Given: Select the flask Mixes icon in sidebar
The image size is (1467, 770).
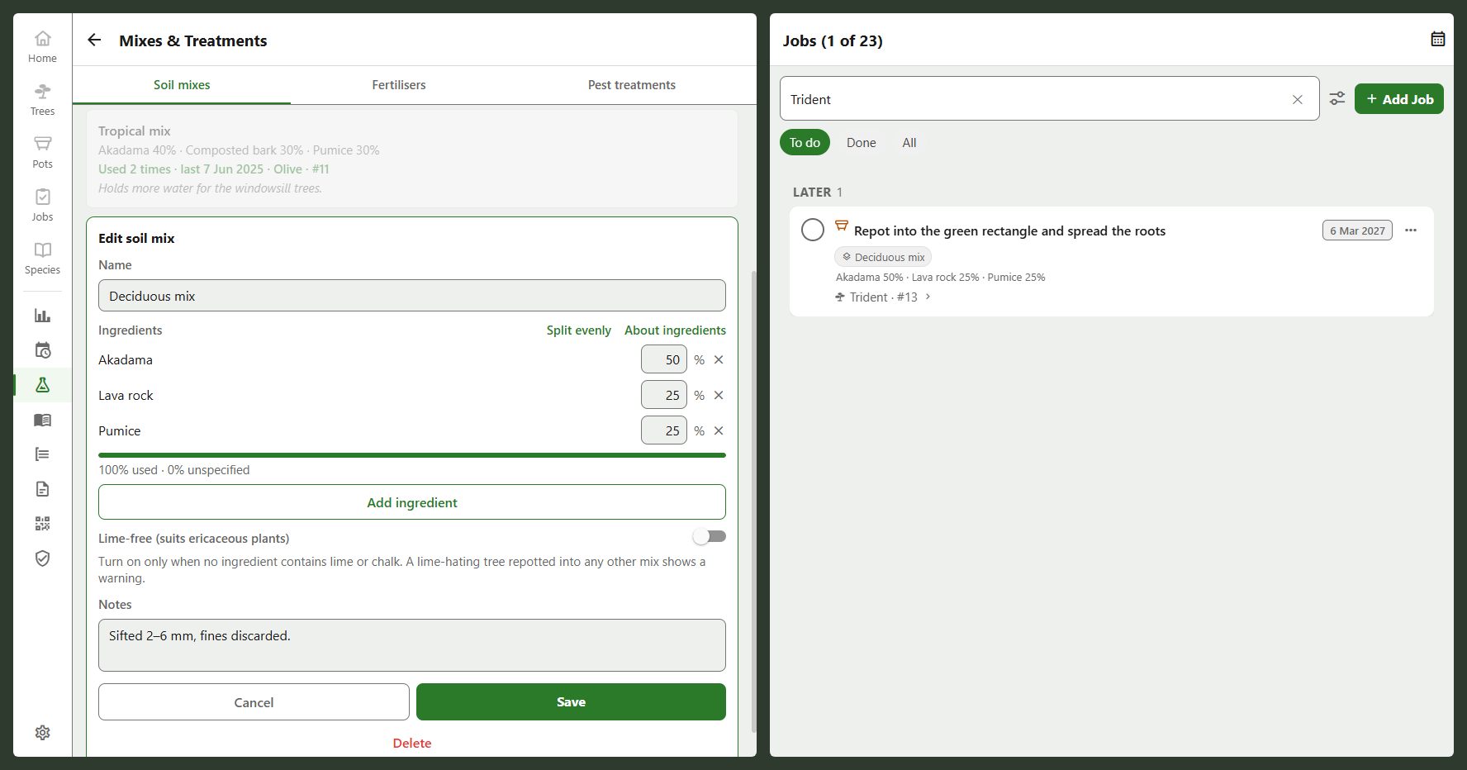Looking at the screenshot, I should 42,385.
